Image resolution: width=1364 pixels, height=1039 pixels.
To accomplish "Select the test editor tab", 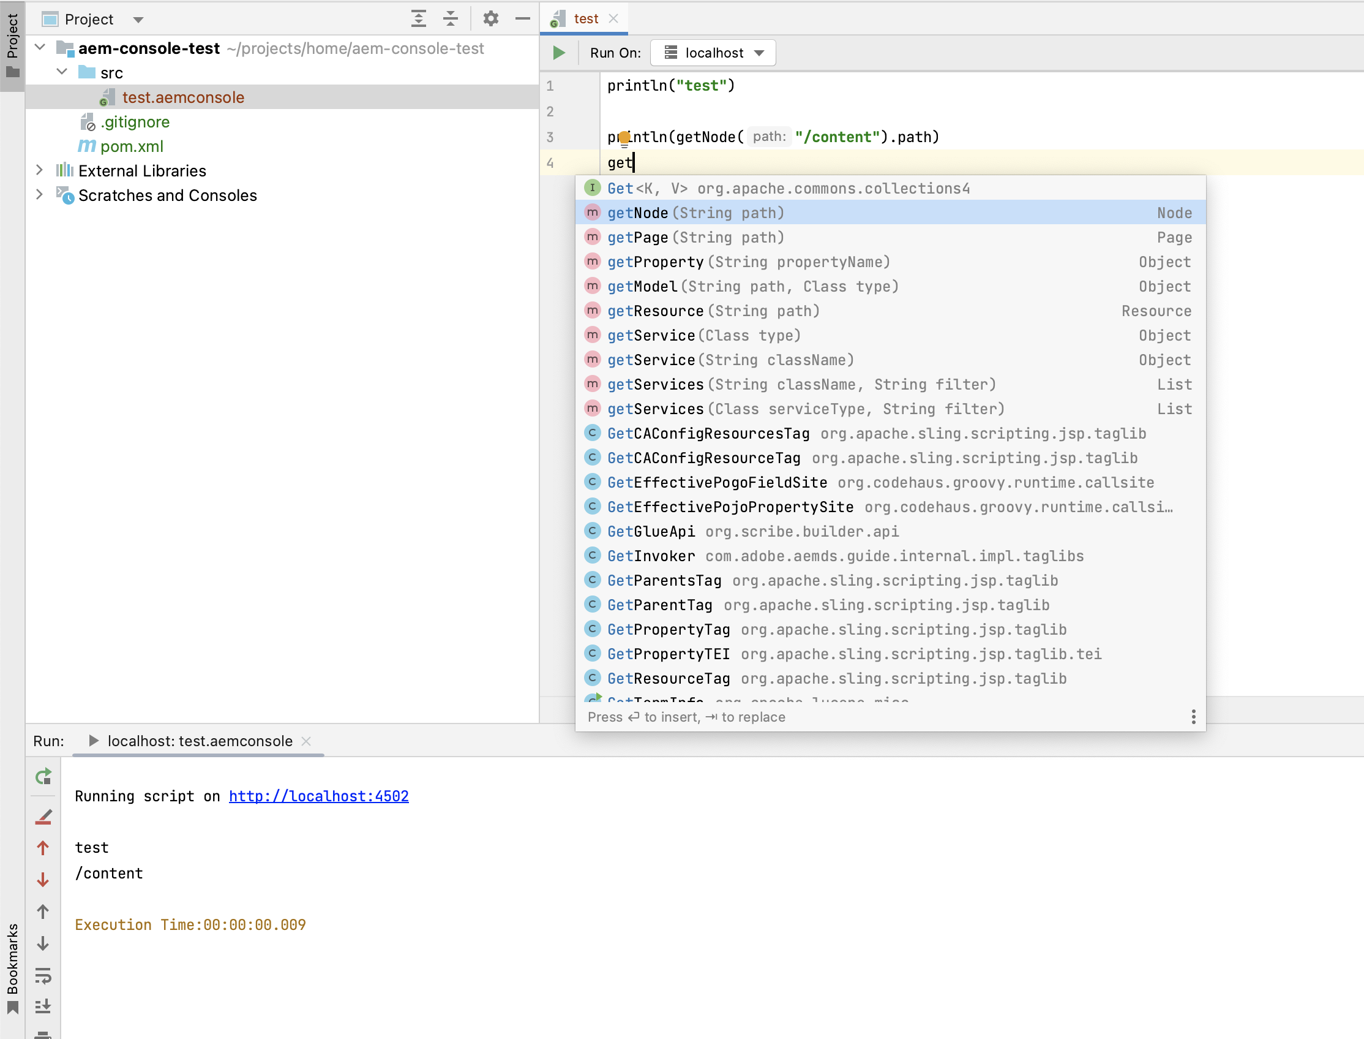I will click(585, 18).
